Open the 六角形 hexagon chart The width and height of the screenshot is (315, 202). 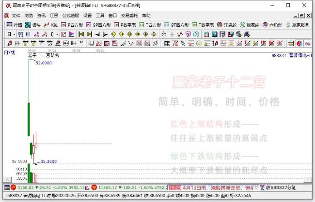tap(272, 25)
